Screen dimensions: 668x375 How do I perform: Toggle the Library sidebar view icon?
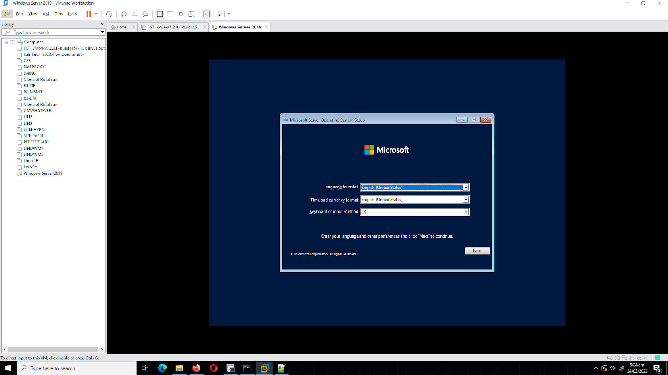(x=160, y=14)
